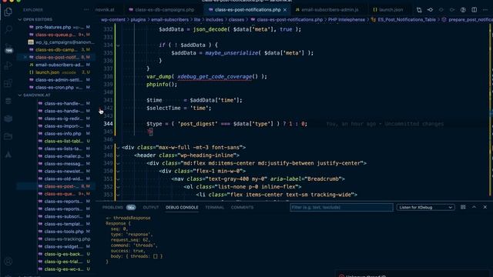Open class-es-info.php in file tree
The image size is (493, 277).
point(62,133)
